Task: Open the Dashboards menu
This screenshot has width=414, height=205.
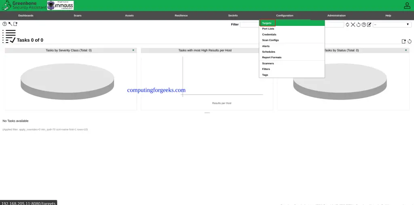Action: tap(26, 16)
